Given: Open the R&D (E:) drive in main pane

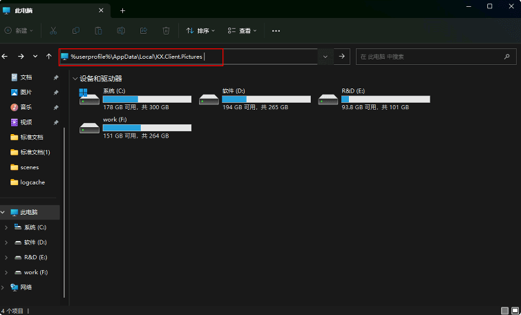Looking at the screenshot, I should pyautogui.click(x=373, y=99).
